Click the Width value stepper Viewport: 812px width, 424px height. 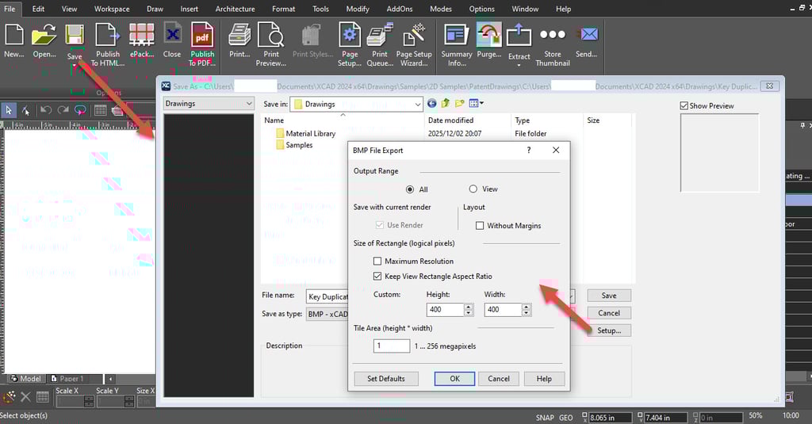pos(527,310)
